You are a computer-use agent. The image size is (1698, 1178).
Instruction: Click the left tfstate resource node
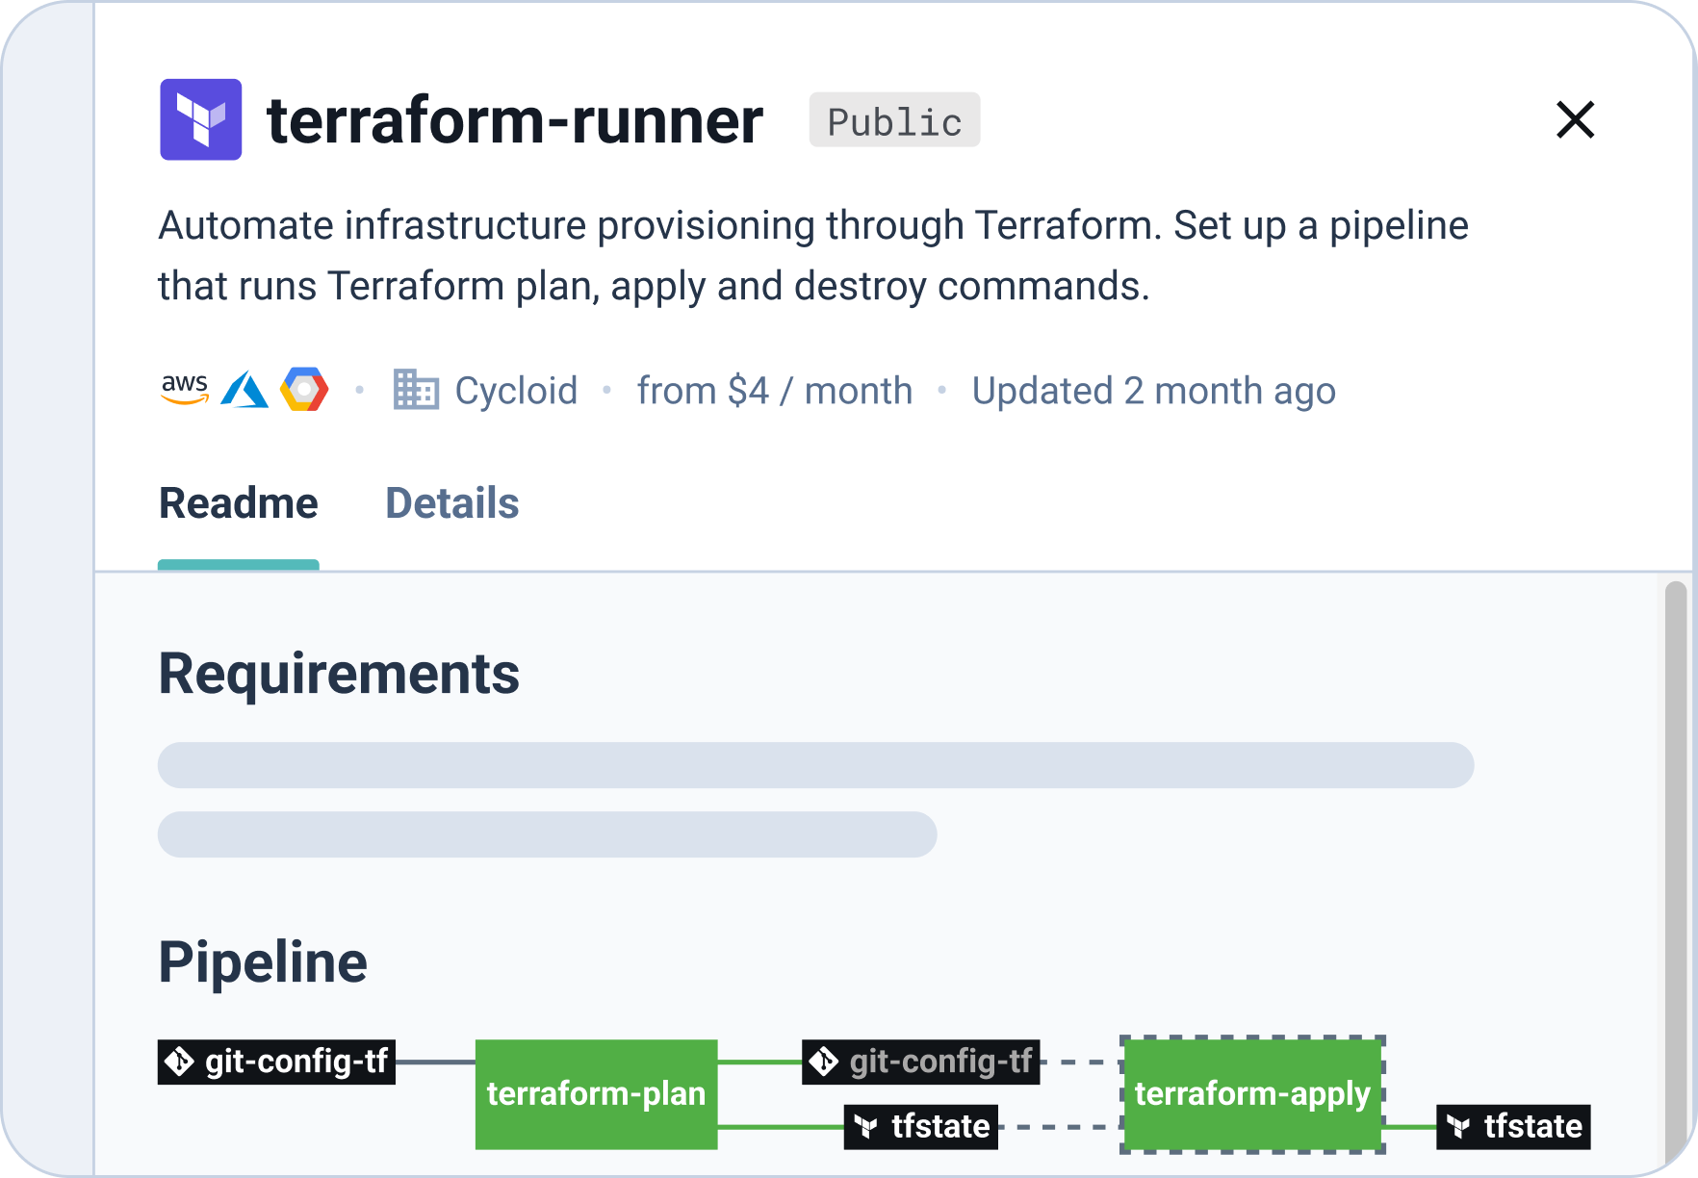[x=919, y=1126]
